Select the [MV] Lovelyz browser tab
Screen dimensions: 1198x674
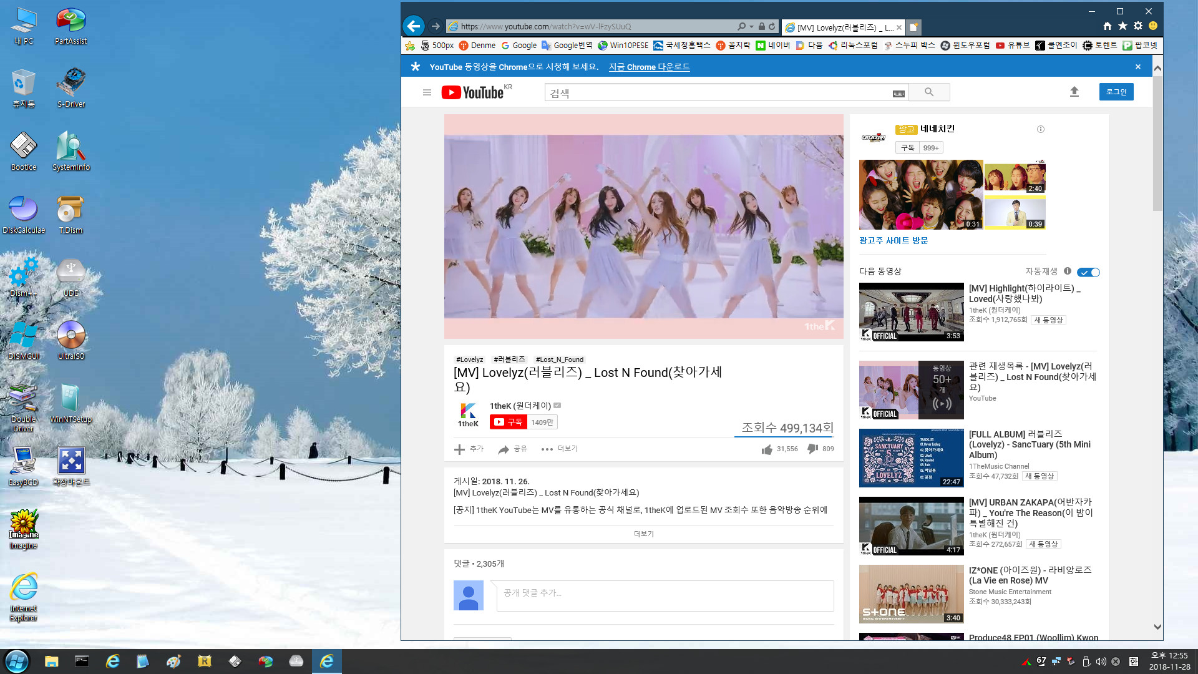click(844, 27)
